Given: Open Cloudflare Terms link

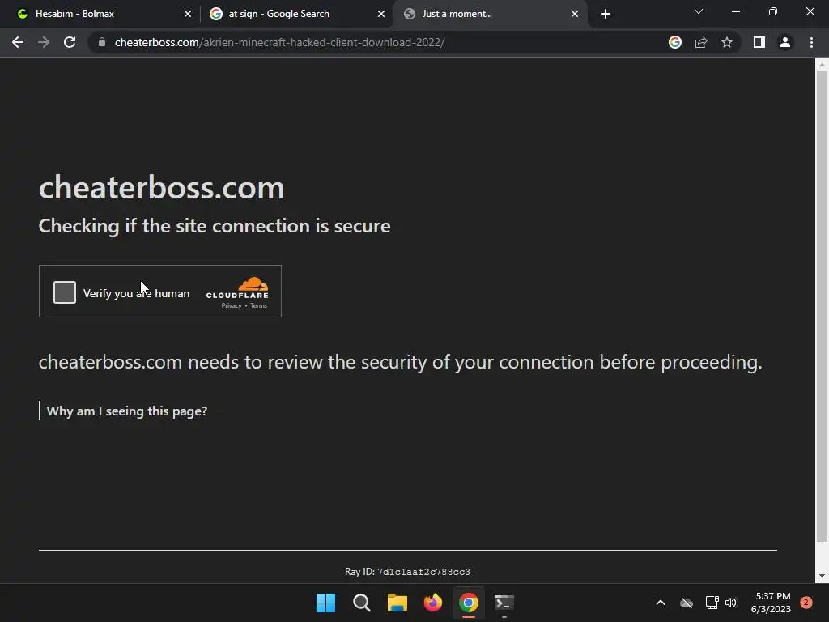Looking at the screenshot, I should pyautogui.click(x=258, y=305).
